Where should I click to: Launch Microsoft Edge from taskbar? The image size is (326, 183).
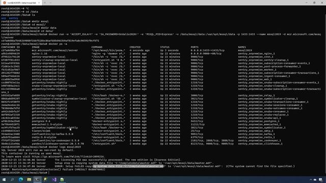tap(20, 179)
